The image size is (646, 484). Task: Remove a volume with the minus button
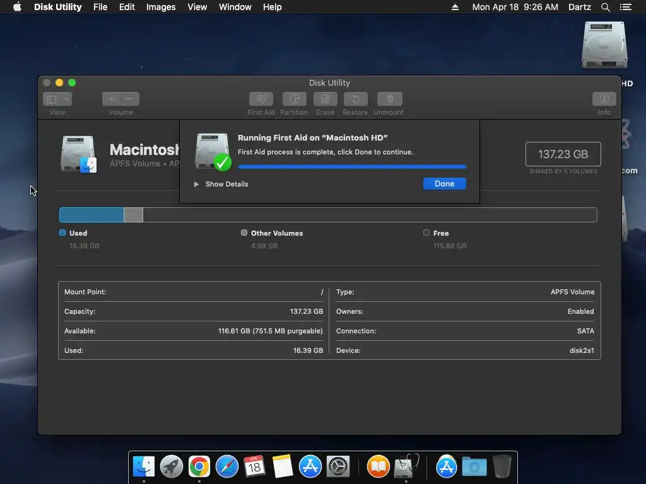[130, 99]
